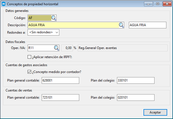Click the Reg.General Oper. exentas field
Screen dimensions: 173x119
(123, 48)
